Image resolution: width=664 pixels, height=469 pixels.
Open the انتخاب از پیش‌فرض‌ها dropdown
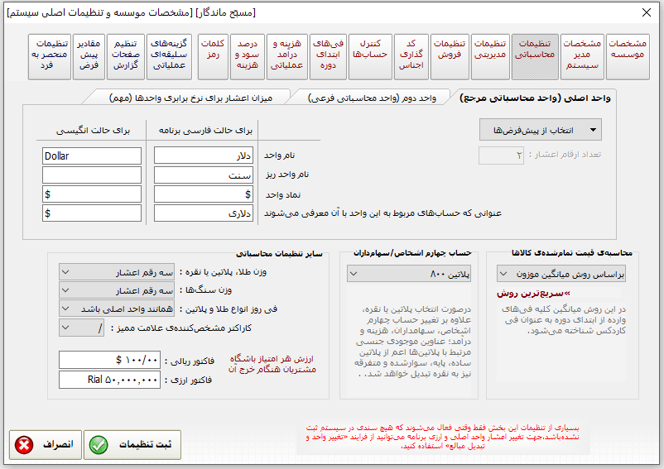541,130
